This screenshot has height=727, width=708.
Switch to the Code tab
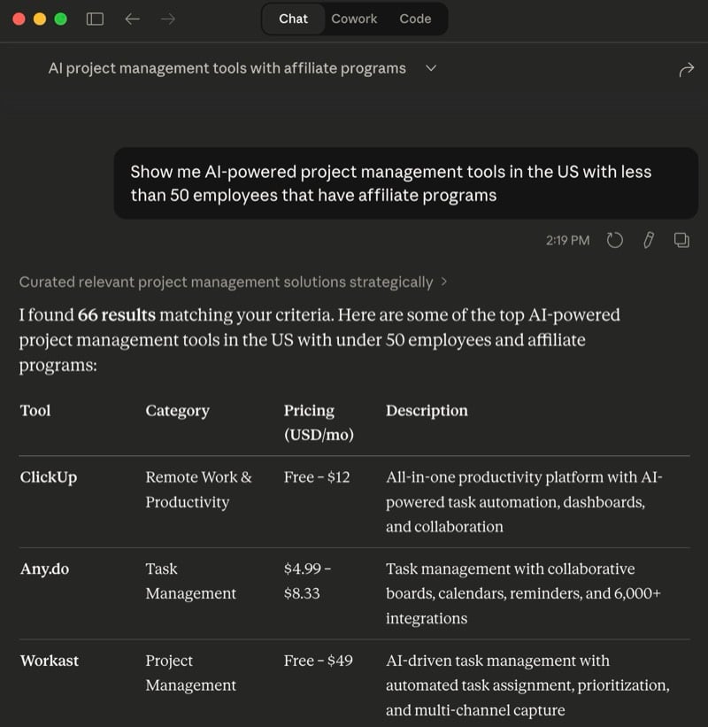point(415,19)
